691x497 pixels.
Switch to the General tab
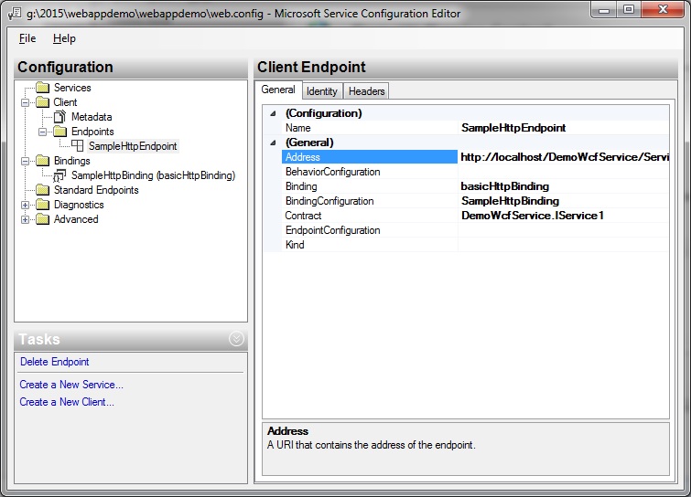tap(278, 90)
